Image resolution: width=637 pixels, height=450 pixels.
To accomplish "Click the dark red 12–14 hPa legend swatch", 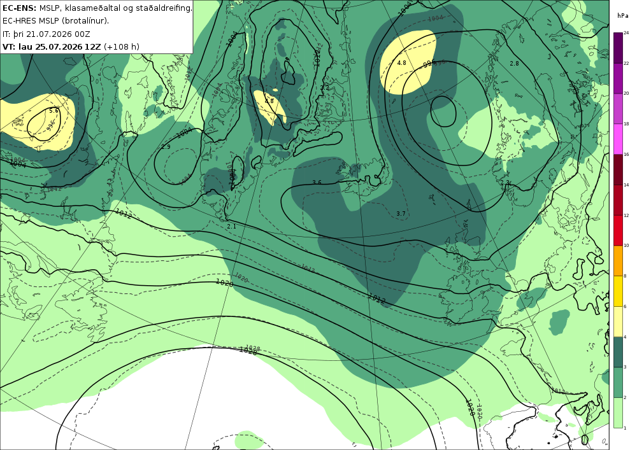I will [x=618, y=200].
